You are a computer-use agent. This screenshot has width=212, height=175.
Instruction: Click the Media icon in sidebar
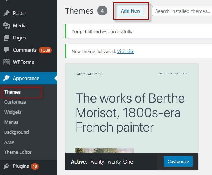click(x=6, y=25)
